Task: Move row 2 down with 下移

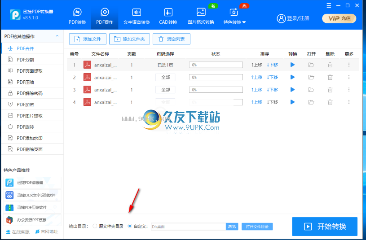Action: point(273,77)
